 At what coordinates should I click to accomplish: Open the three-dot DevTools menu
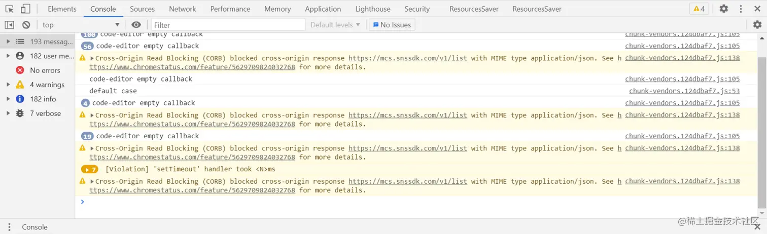pos(741,9)
